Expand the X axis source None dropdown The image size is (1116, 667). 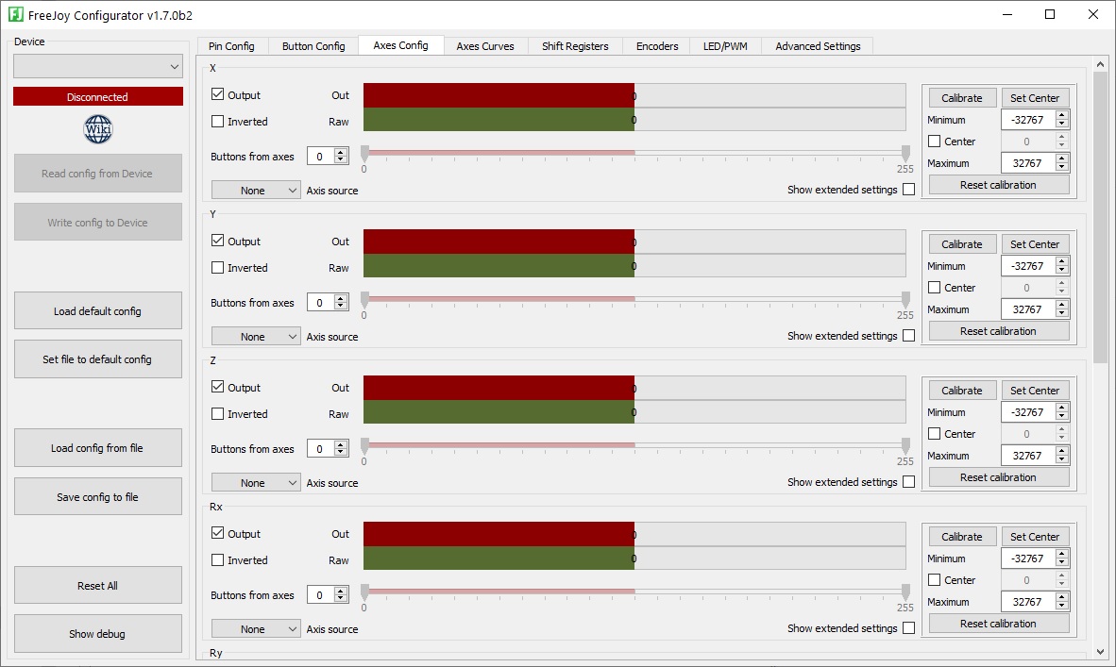(256, 191)
